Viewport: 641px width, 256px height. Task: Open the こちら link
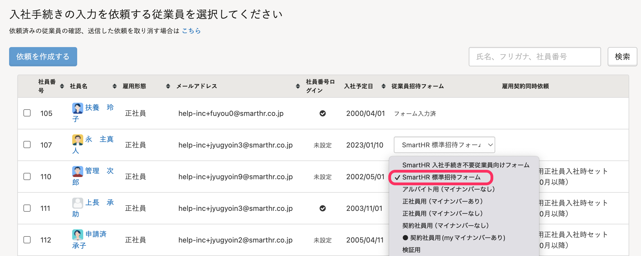pyautogui.click(x=191, y=31)
